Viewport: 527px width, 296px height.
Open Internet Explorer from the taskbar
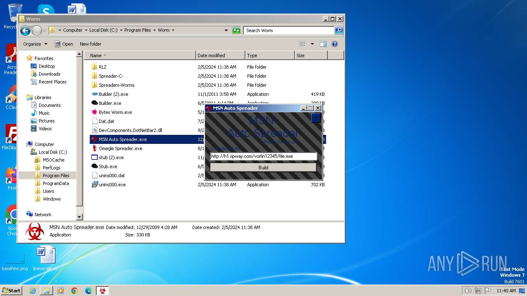pyautogui.click(x=33, y=291)
